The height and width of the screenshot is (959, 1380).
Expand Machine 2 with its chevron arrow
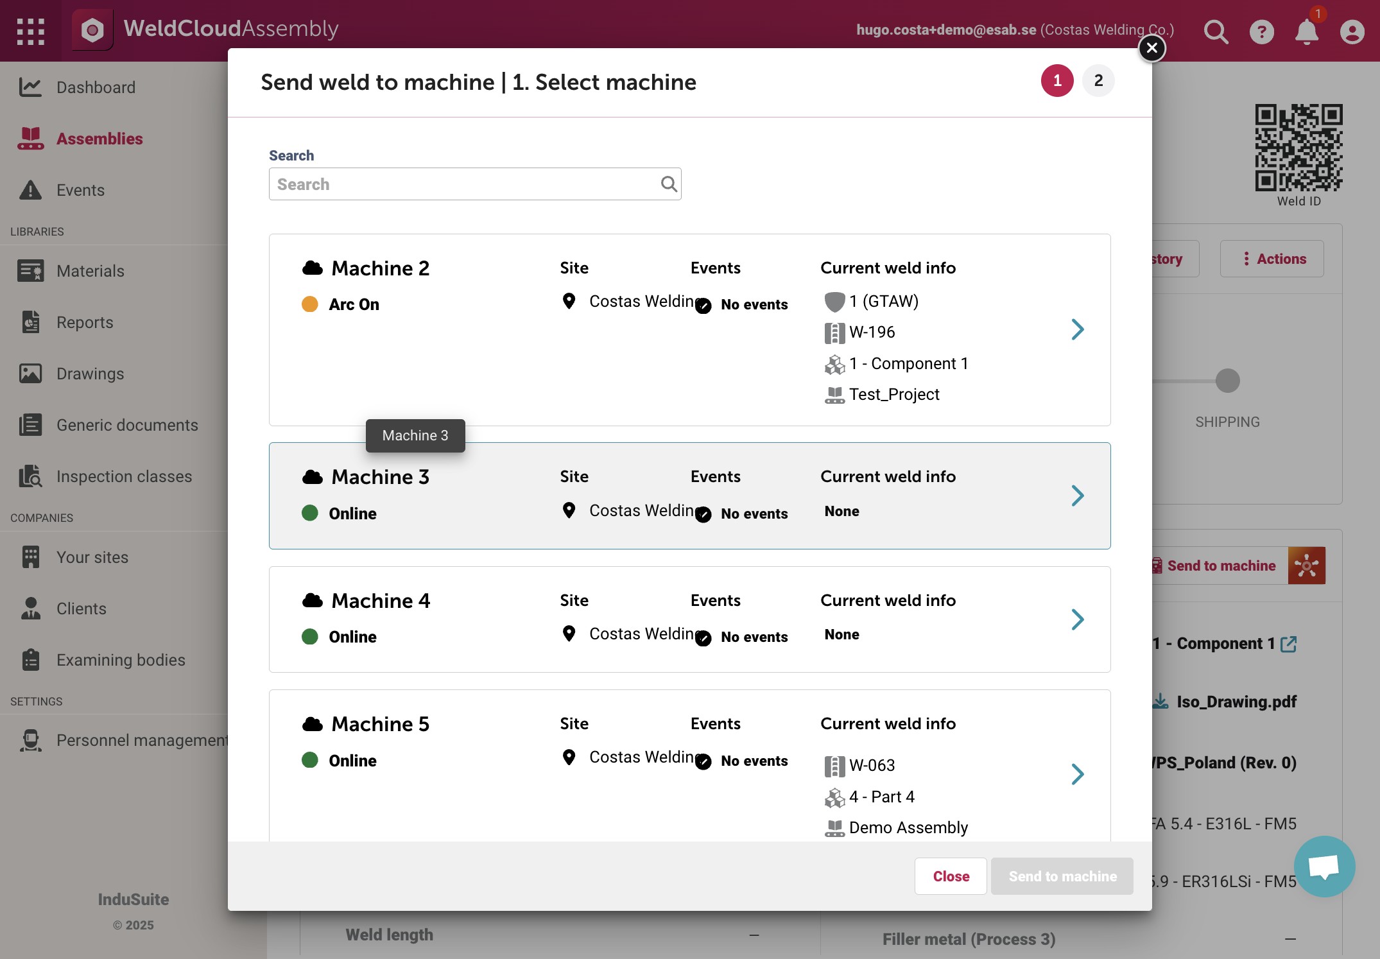(x=1077, y=329)
